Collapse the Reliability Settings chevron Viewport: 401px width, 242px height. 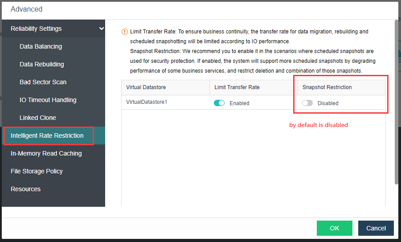pos(102,29)
